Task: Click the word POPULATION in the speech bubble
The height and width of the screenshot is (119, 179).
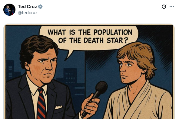Action: (113, 32)
